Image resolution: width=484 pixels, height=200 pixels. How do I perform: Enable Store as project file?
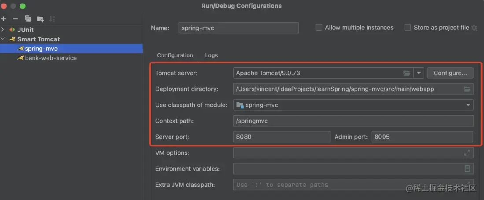(x=408, y=27)
